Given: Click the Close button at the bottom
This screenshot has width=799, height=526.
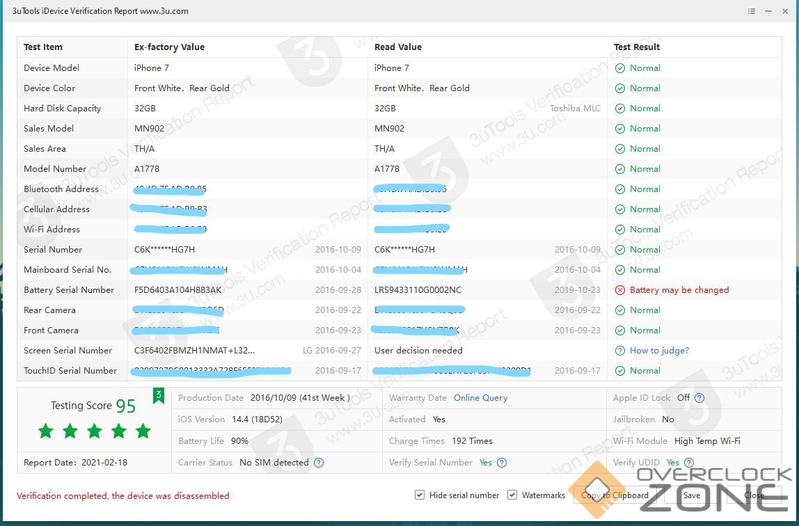Looking at the screenshot, I should [x=754, y=495].
